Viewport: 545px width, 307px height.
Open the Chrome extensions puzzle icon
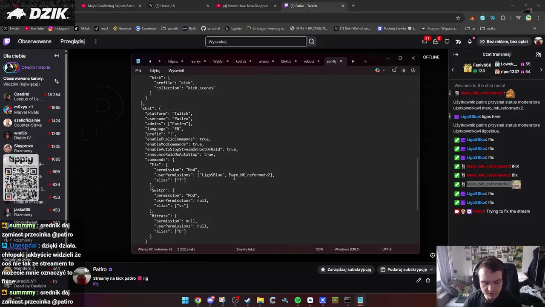[503, 18]
